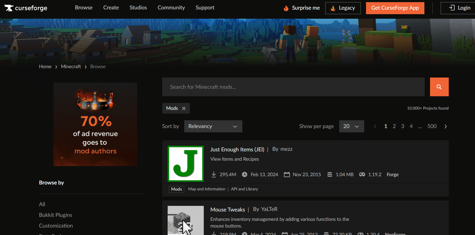475x235 pixels.
Task: Click current page number 1
Action: pyautogui.click(x=386, y=126)
